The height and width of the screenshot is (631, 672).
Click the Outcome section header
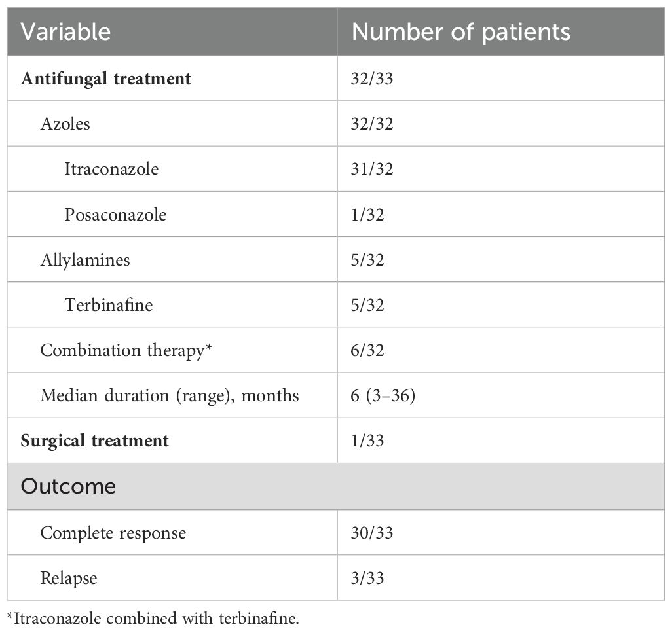pos(68,486)
